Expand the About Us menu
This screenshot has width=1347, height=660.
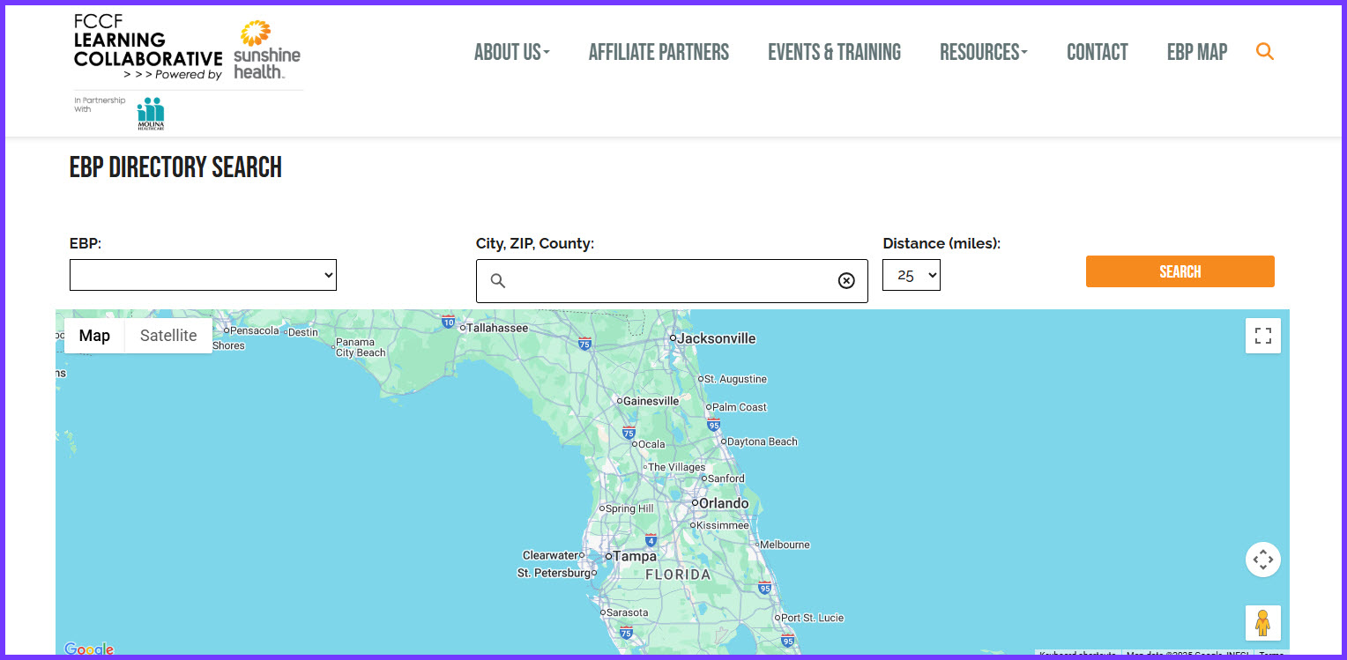click(512, 53)
